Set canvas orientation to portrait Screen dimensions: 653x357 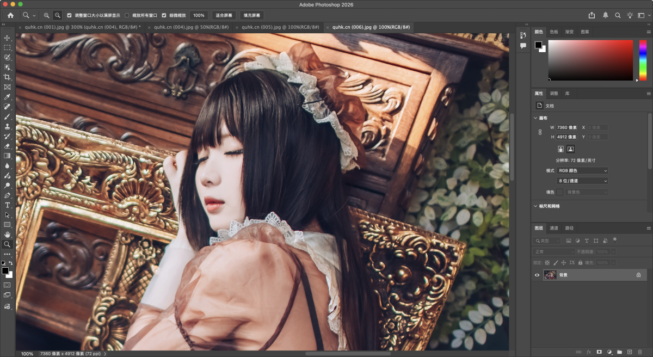560,149
